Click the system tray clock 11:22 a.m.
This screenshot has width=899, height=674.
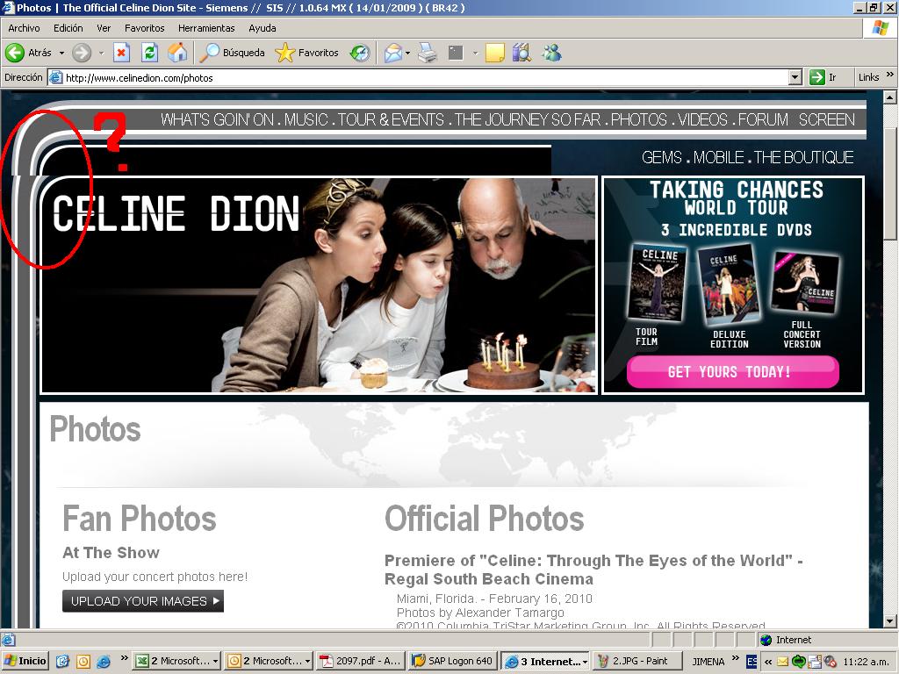tap(866, 662)
